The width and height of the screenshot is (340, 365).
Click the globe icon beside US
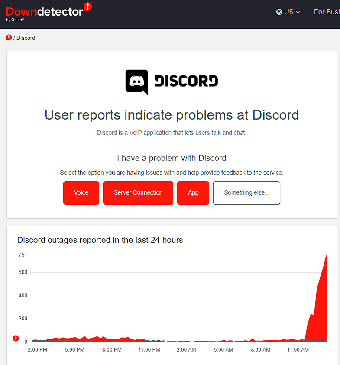point(279,12)
